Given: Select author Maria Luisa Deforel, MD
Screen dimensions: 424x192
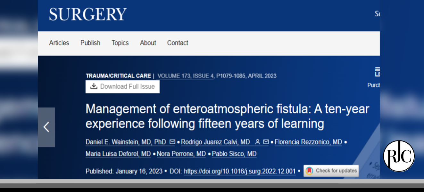Looking at the screenshot, I should pyautogui.click(x=118, y=154).
